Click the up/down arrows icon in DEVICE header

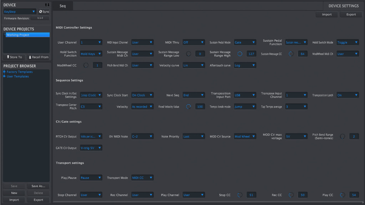tap(47, 5)
